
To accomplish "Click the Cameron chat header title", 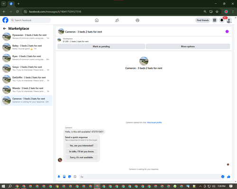I will [x=83, y=32].
